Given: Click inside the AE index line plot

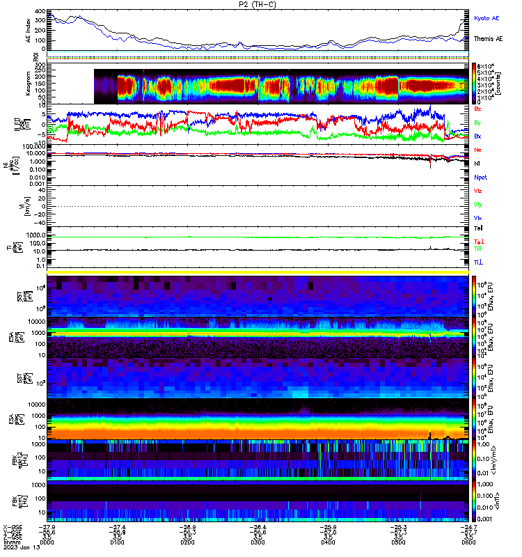Looking at the screenshot, I should coord(258,30).
